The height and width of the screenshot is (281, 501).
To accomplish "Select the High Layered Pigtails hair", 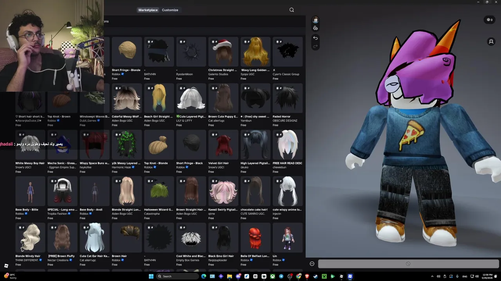I will (x=255, y=145).
